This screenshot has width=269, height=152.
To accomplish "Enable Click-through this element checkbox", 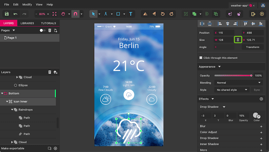I will coord(201,58).
